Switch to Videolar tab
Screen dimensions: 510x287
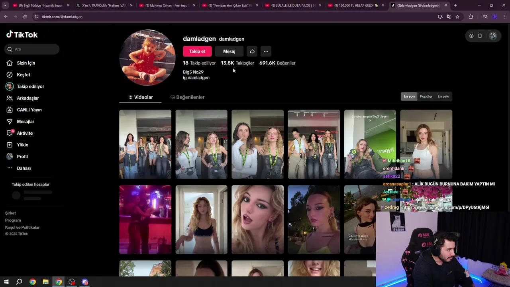pos(140,97)
